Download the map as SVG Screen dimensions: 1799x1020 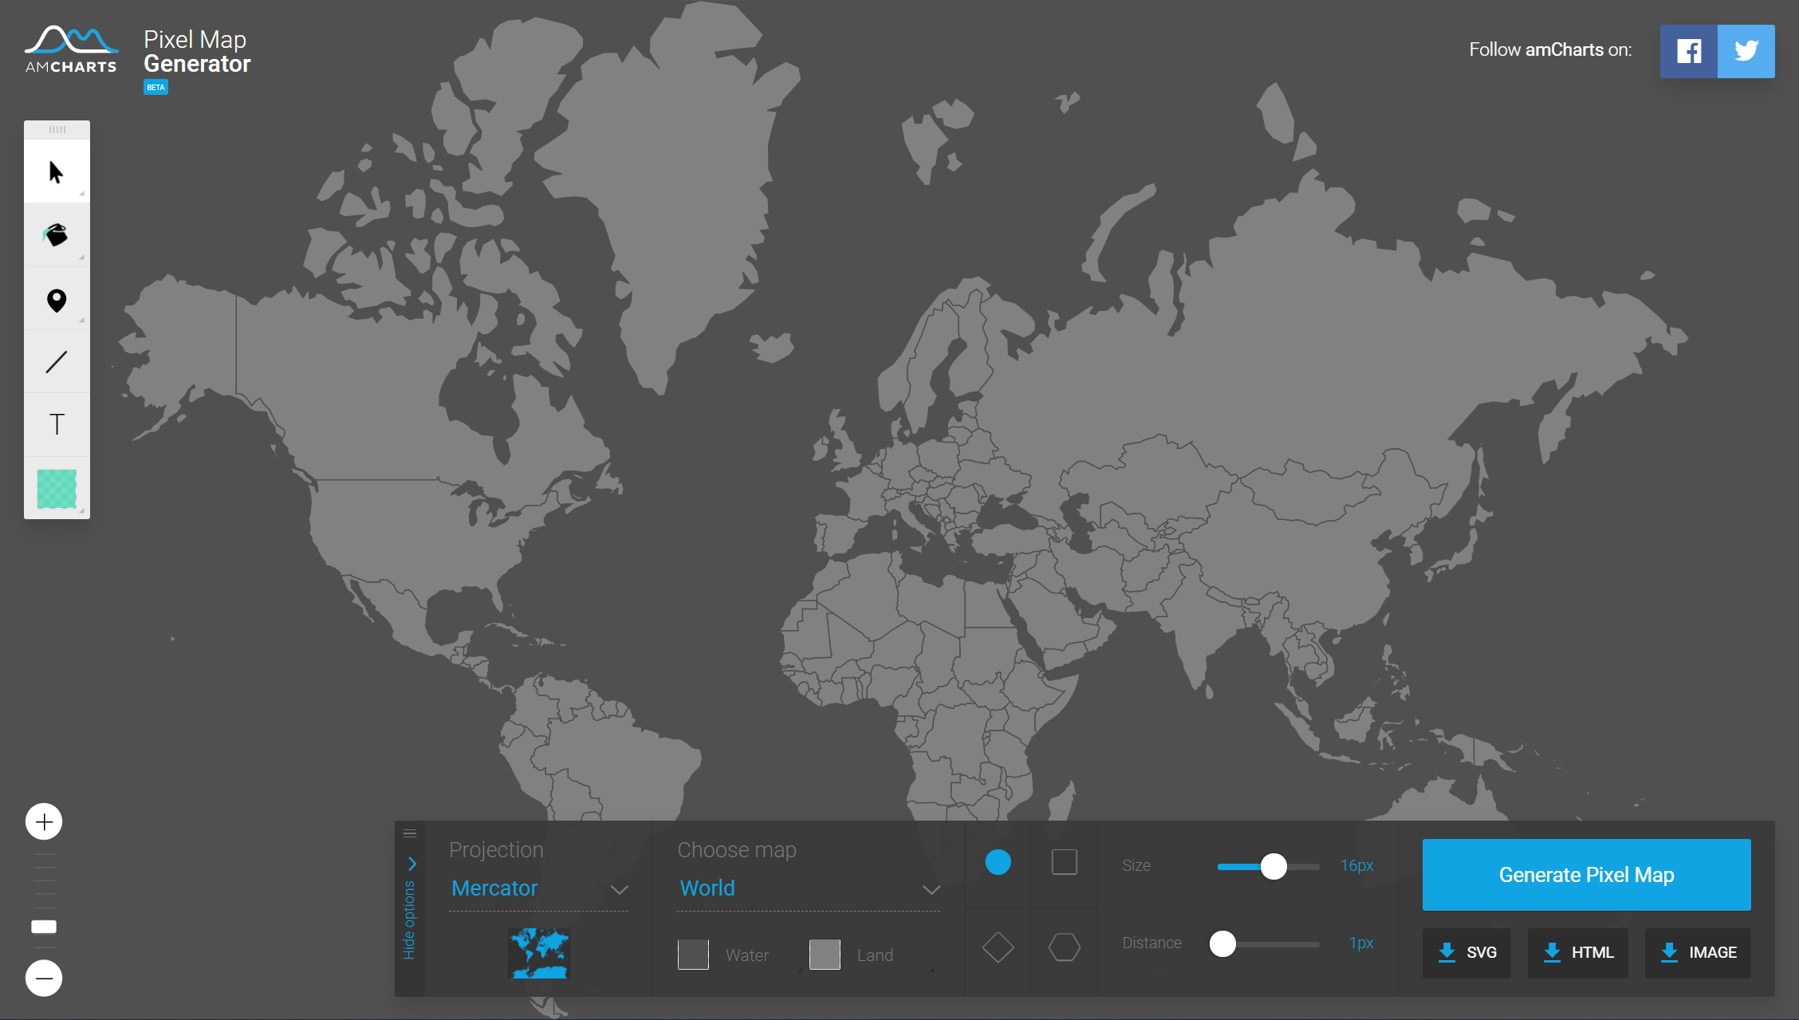click(x=1466, y=952)
